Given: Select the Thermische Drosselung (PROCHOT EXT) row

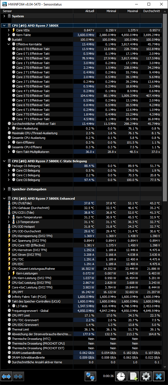Looking at the screenshot, I should (81, 348).
